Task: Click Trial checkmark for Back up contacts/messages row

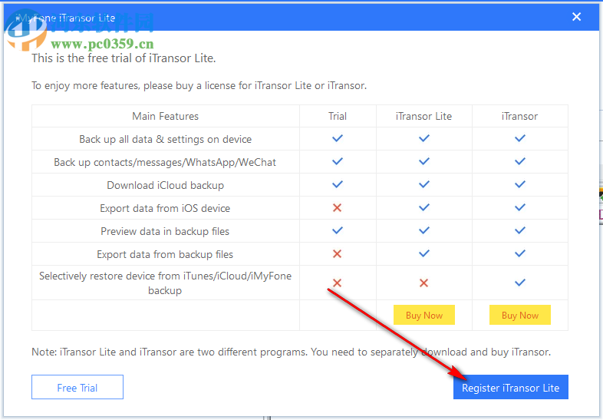Action: (x=338, y=161)
